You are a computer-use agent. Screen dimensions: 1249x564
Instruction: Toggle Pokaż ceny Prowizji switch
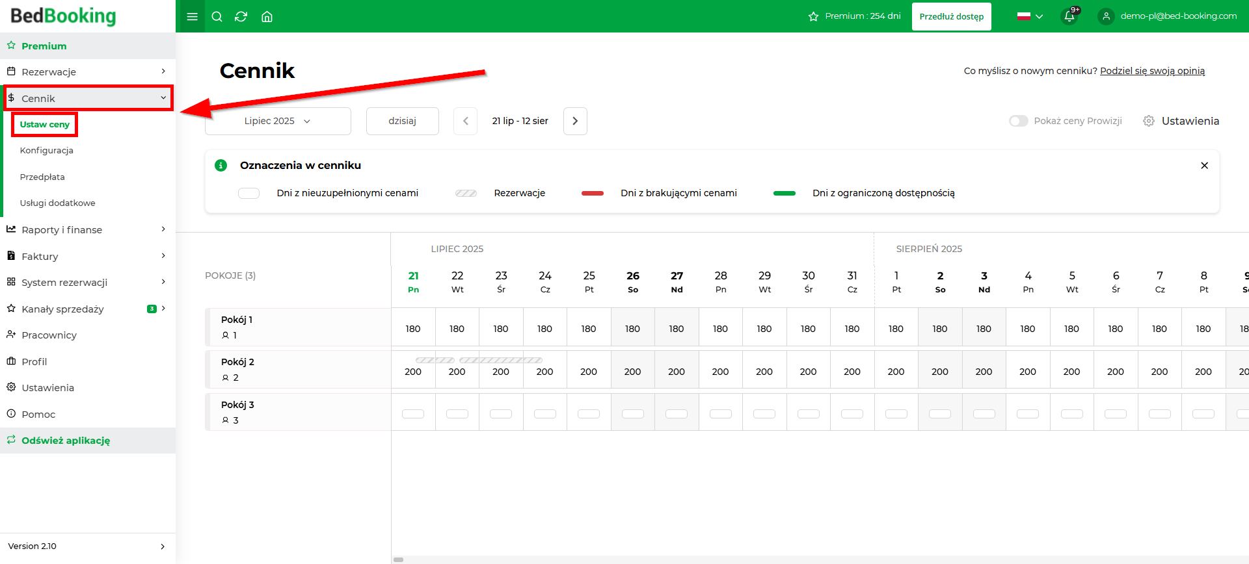point(1018,121)
